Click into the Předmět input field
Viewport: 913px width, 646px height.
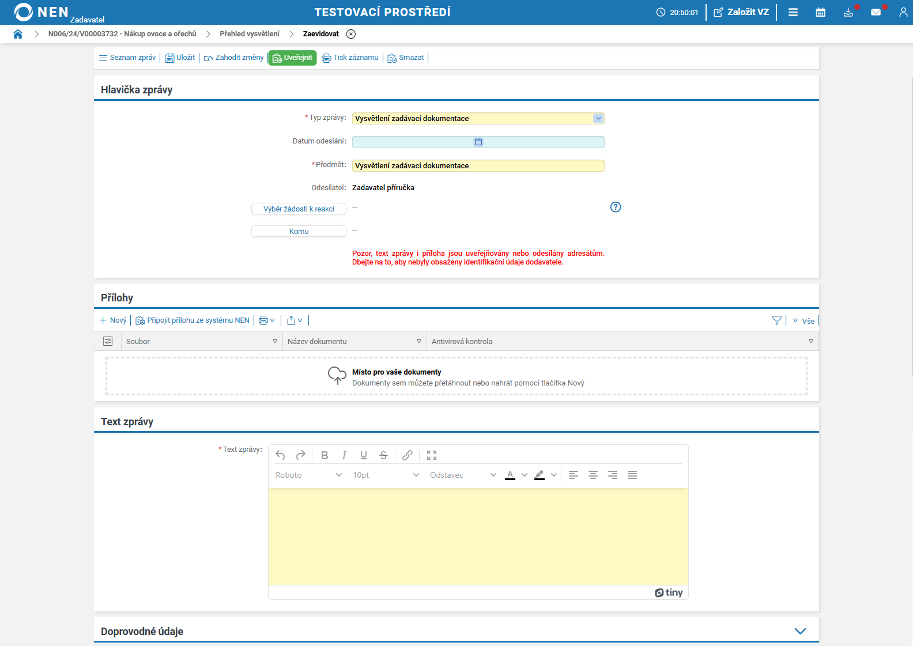478,166
